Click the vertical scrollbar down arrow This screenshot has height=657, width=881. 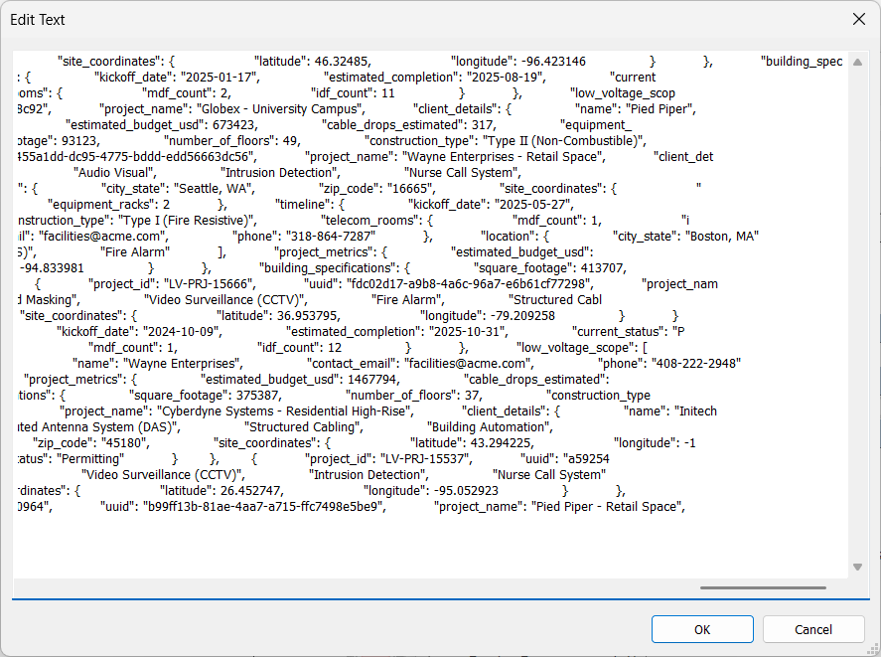(857, 567)
